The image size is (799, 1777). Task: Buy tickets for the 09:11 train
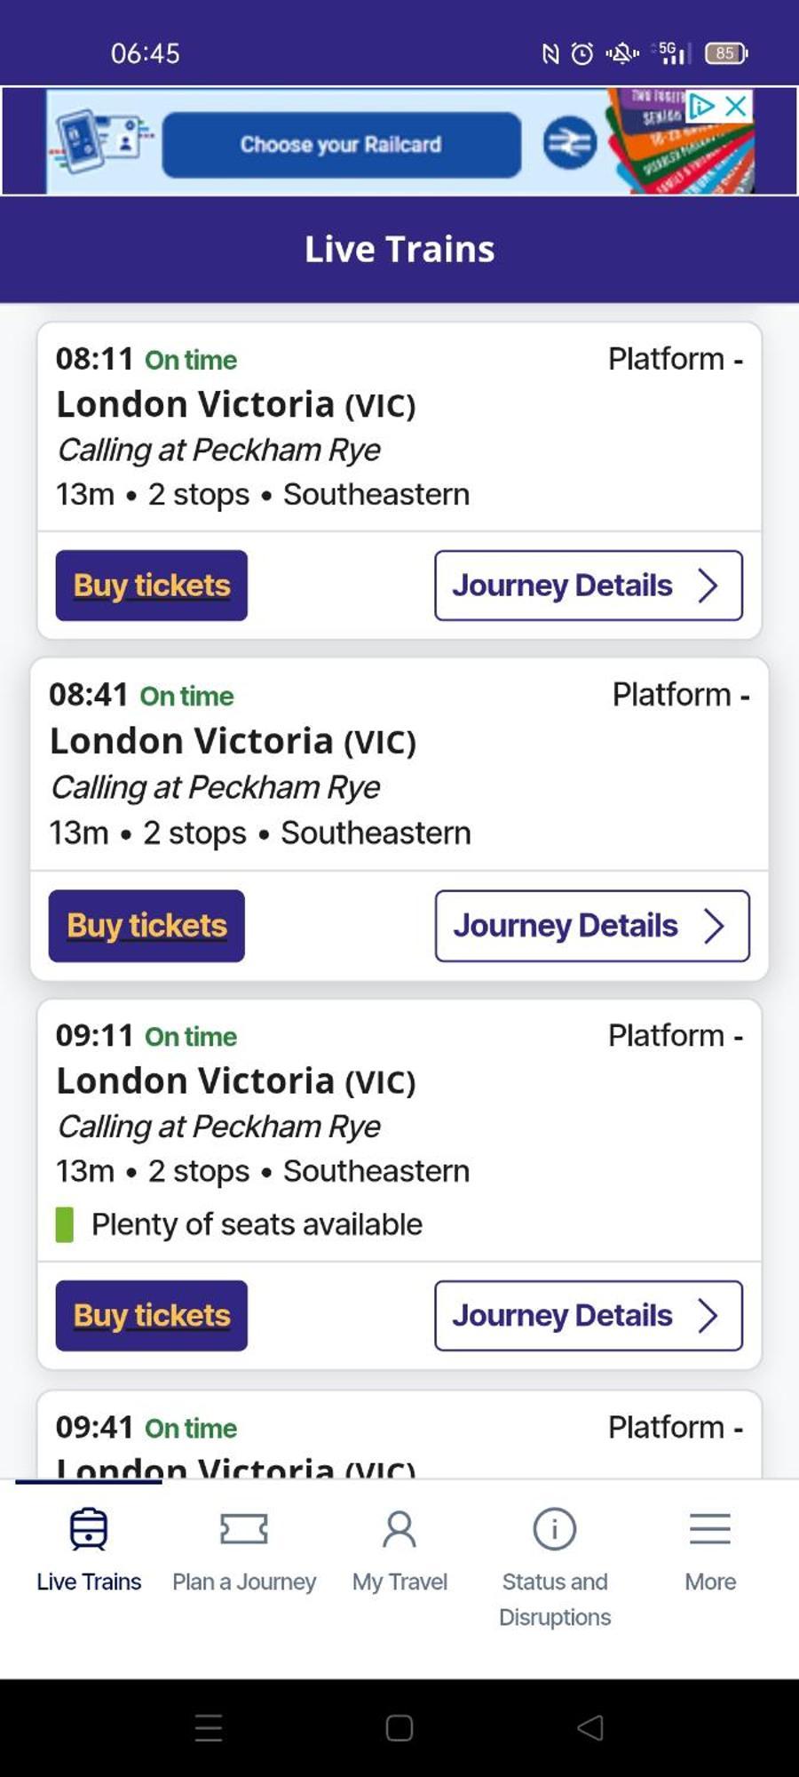tap(152, 1316)
